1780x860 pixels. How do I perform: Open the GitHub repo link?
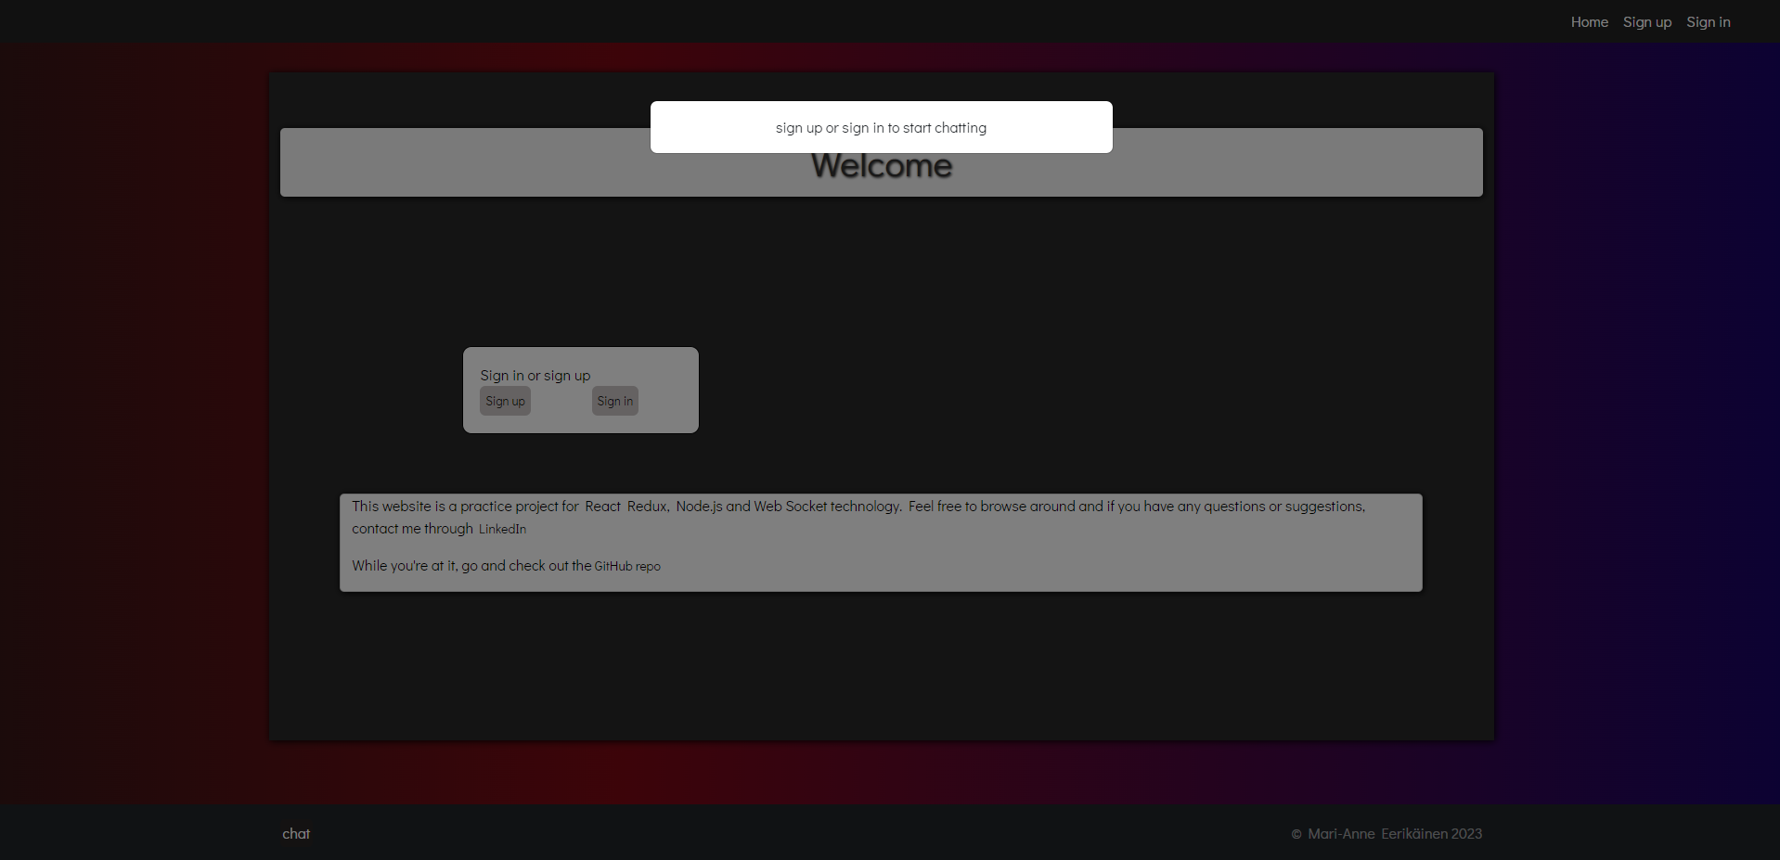pos(627,566)
